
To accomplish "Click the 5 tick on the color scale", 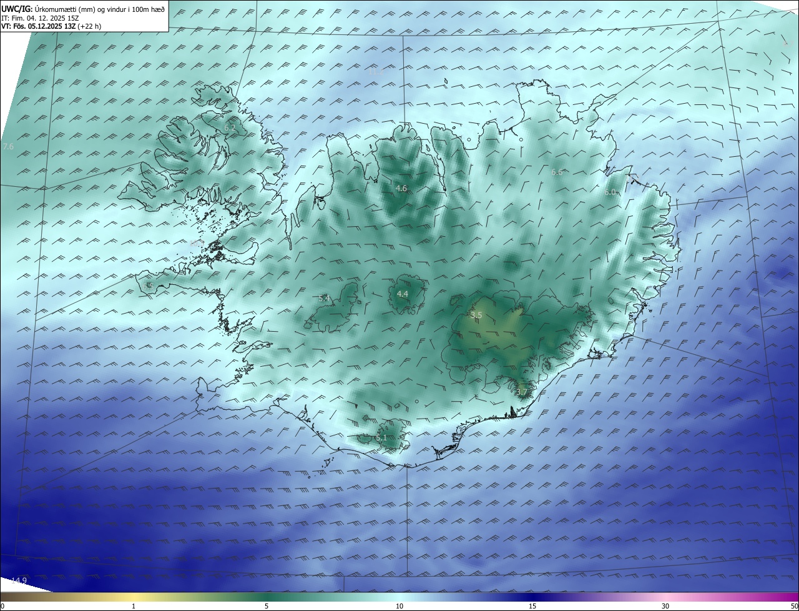I will point(267,606).
